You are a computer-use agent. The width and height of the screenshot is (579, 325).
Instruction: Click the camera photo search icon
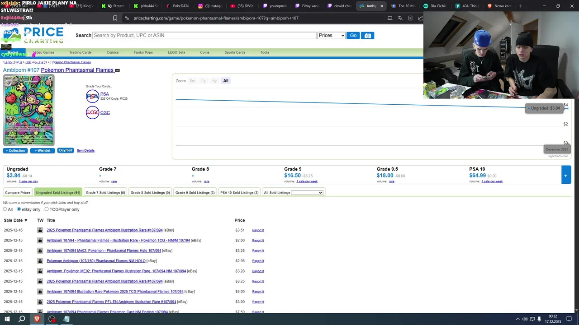pos(367,35)
